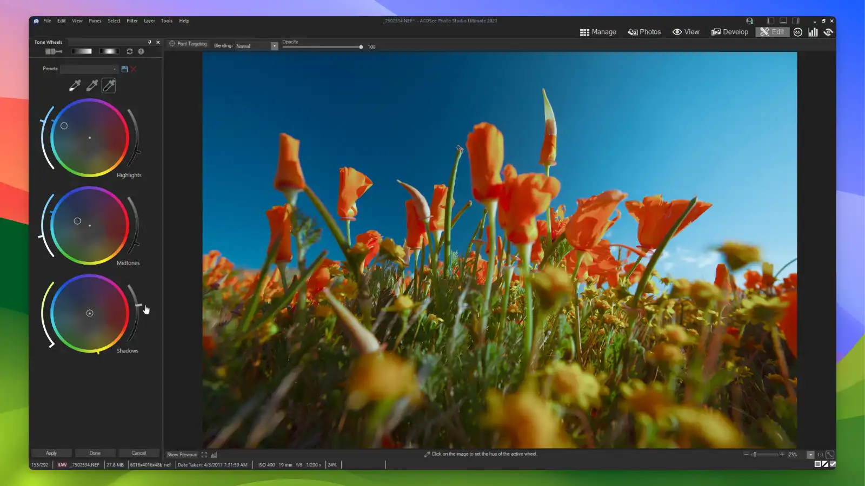Switch to the Develop tab
Screen dimensions: 865x486
click(729, 32)
